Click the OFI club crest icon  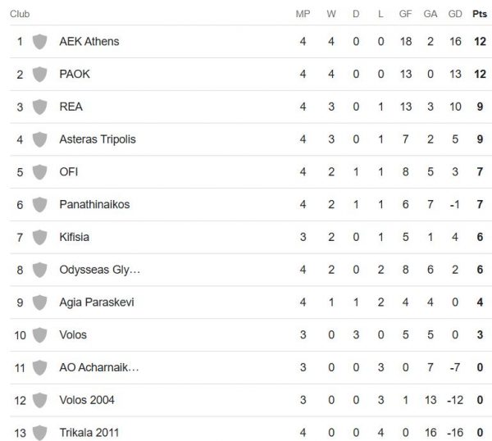[x=39, y=171]
